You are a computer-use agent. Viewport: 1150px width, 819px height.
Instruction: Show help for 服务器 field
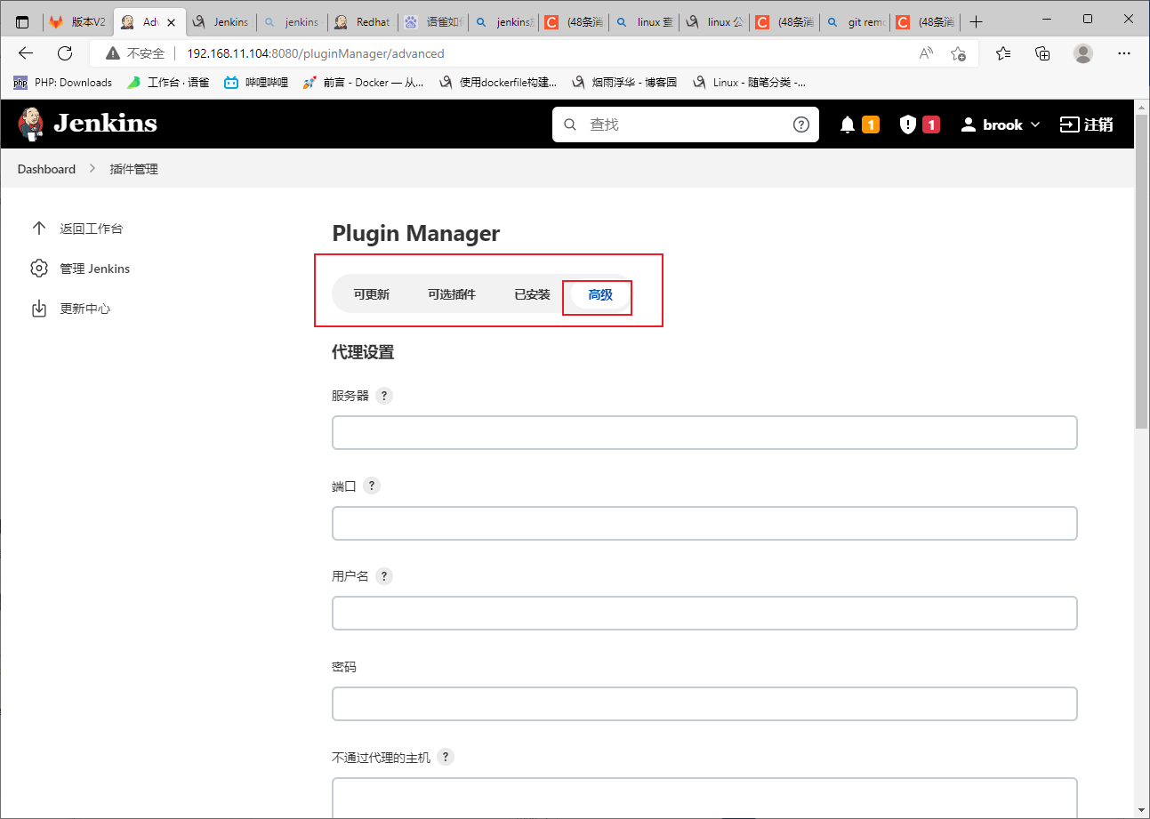pos(384,396)
